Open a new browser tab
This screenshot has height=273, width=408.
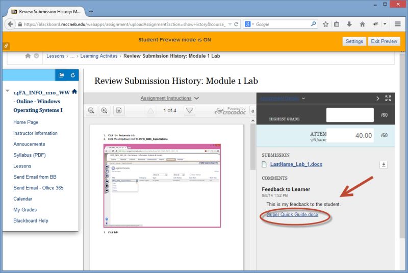coord(91,11)
